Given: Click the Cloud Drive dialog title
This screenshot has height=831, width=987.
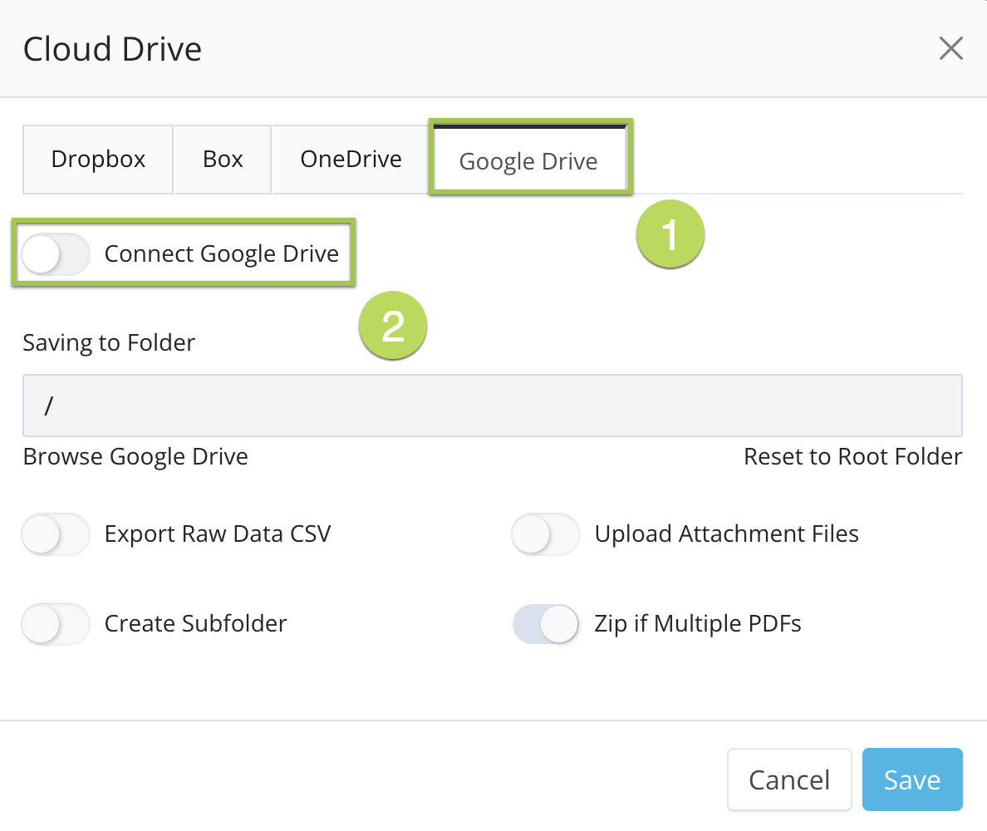Looking at the screenshot, I should 112,49.
